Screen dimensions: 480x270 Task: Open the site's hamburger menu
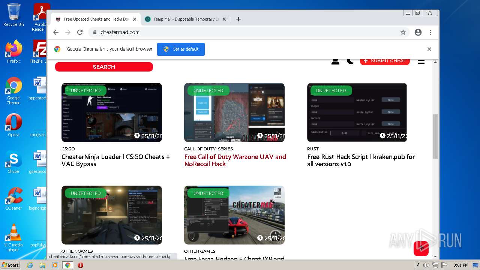421,61
